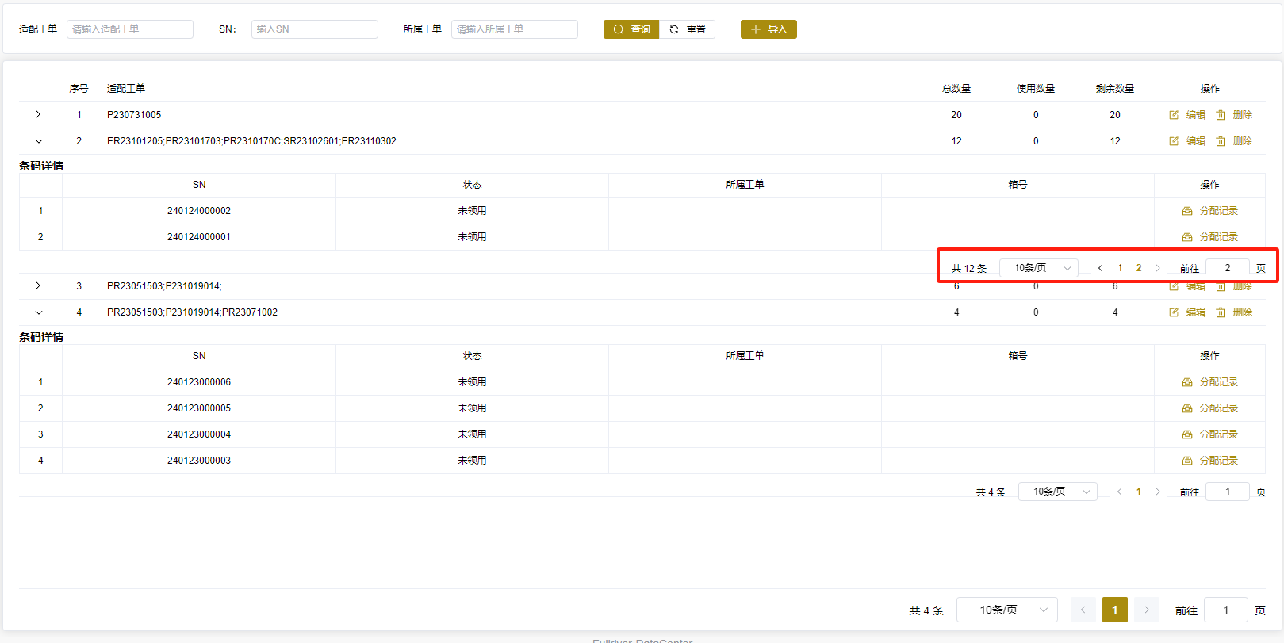Click the 查询 search button

631,29
